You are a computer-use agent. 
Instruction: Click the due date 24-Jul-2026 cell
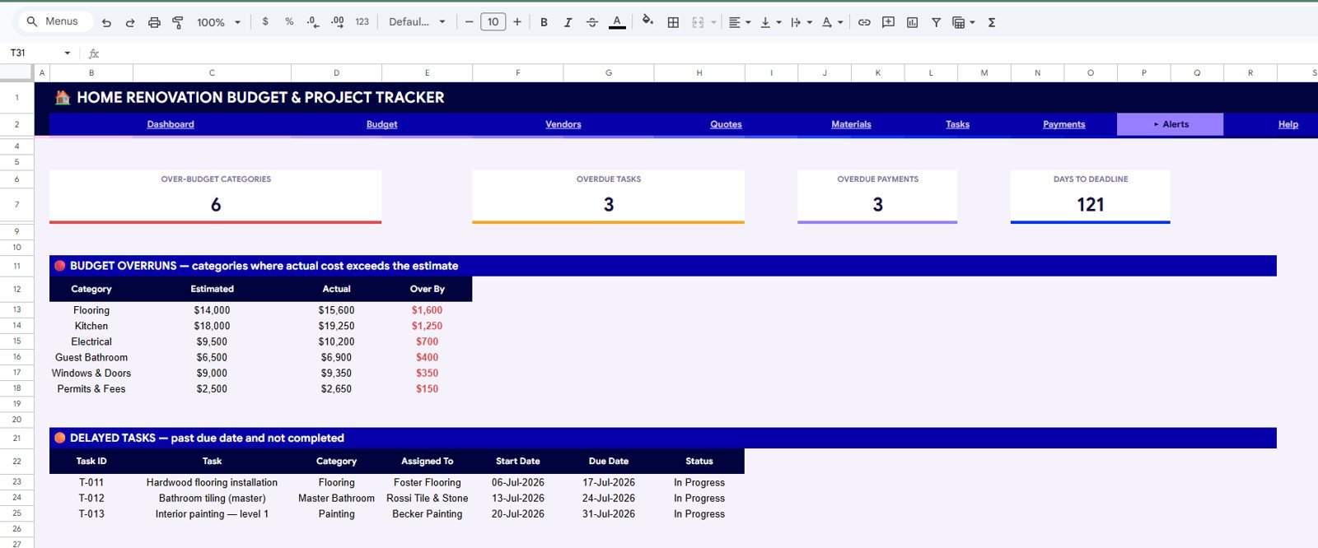(x=609, y=498)
